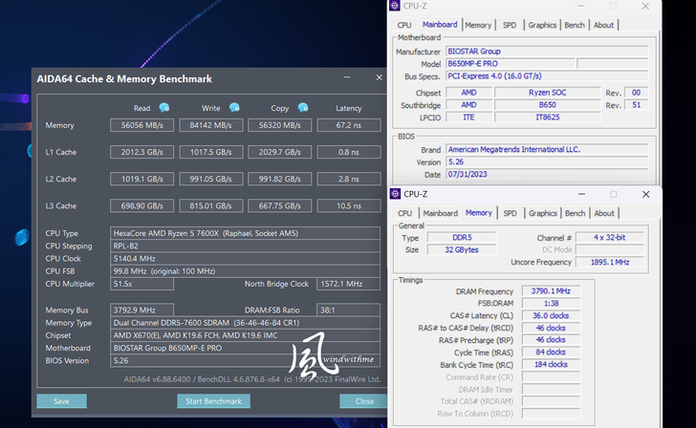
Task: Click the info icon beside Write column
Action: point(234,108)
